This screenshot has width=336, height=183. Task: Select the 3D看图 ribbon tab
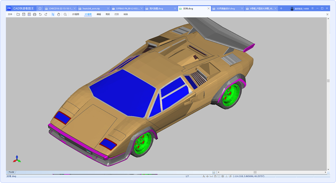[x=88, y=14]
